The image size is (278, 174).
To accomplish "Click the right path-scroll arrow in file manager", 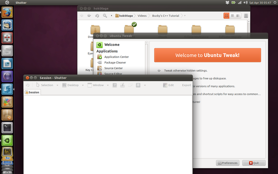I will (x=185, y=16).
